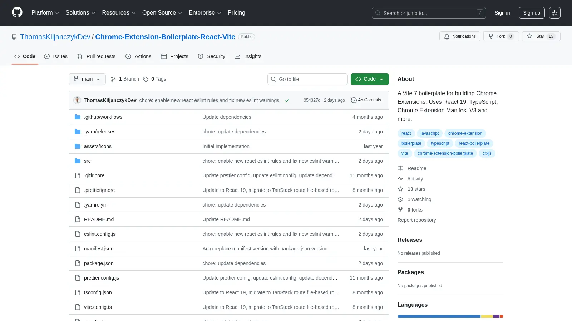Click the blue TypeScript language bar segment
The height and width of the screenshot is (321, 572).
439,316
